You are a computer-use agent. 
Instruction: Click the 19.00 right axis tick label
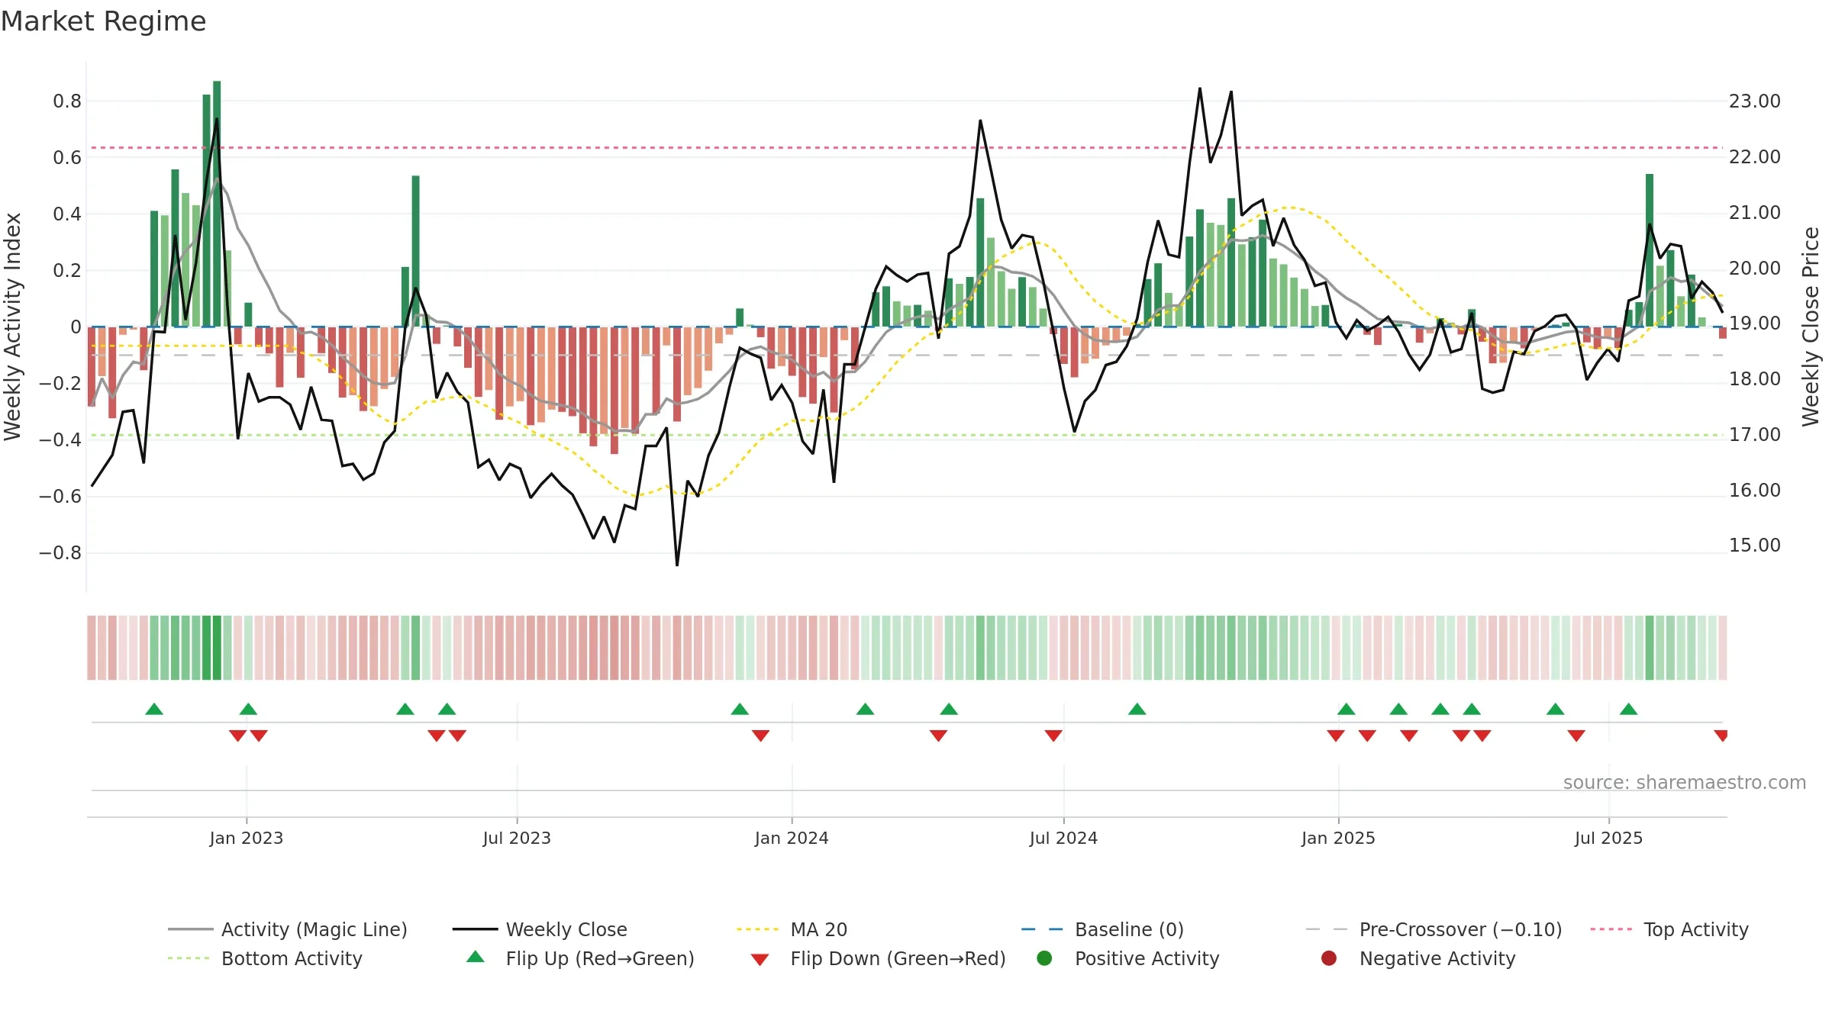point(1755,323)
